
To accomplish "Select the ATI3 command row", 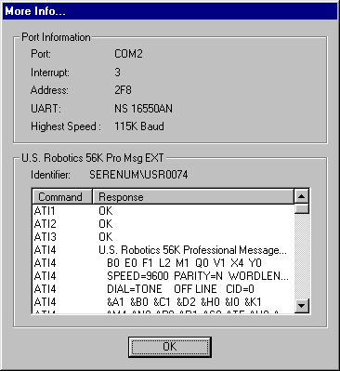I will tap(163, 237).
